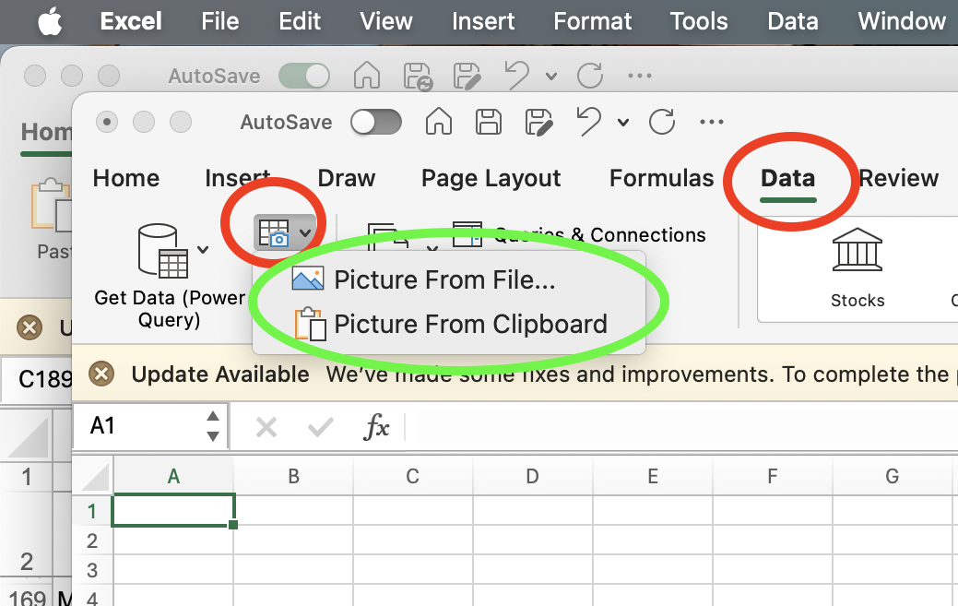Open the Name Box stepper for A1
This screenshot has width=958, height=606.
coord(213,426)
